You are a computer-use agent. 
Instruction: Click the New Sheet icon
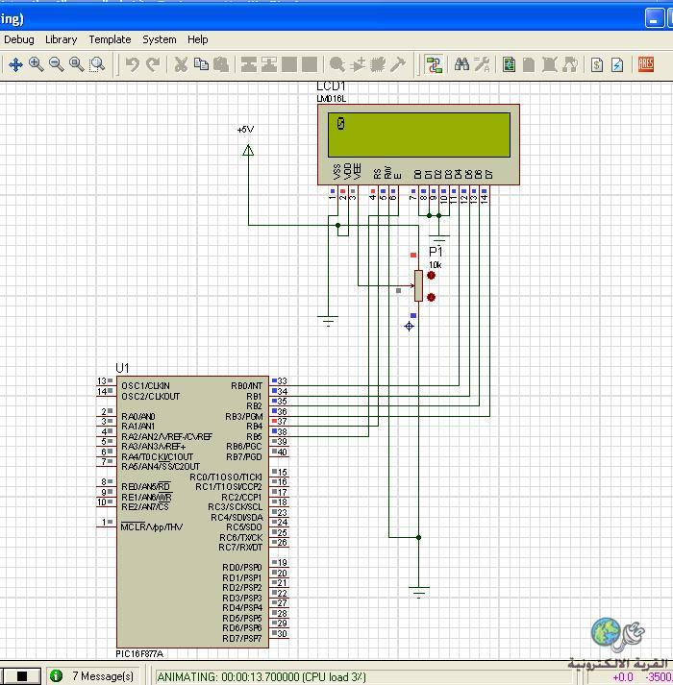(x=529, y=64)
